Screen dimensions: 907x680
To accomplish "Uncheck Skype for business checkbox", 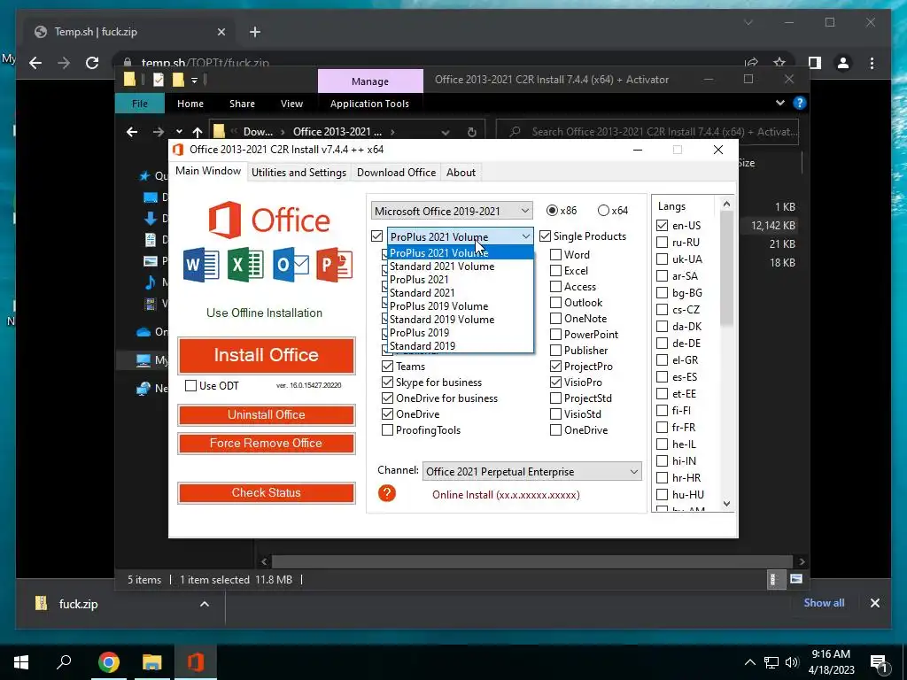I will (388, 382).
